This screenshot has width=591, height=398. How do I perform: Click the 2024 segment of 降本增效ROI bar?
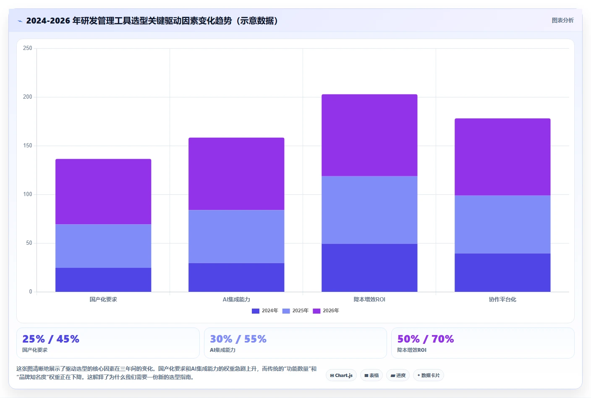tap(369, 268)
